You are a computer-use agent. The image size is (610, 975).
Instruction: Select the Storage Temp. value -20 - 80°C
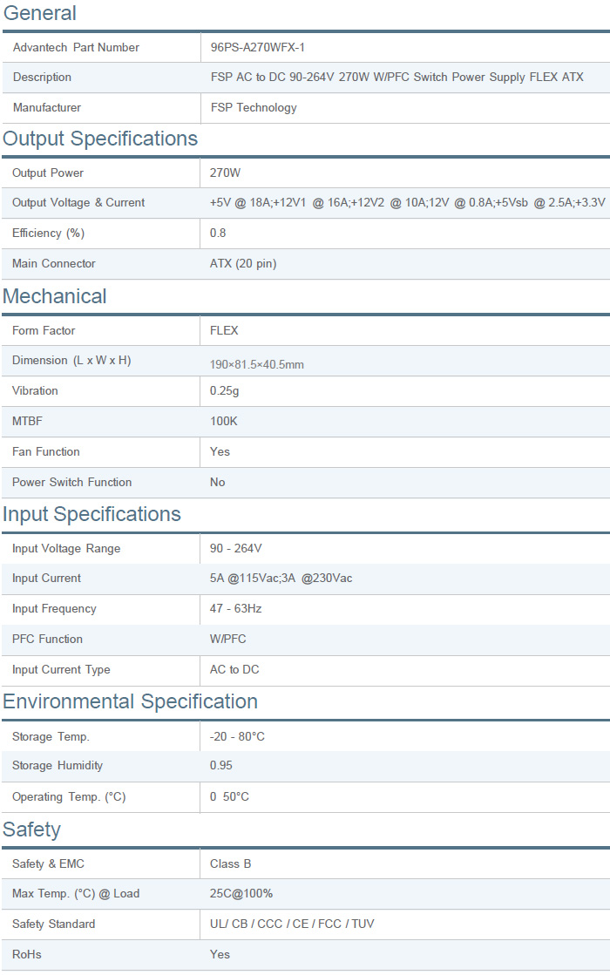(237, 737)
